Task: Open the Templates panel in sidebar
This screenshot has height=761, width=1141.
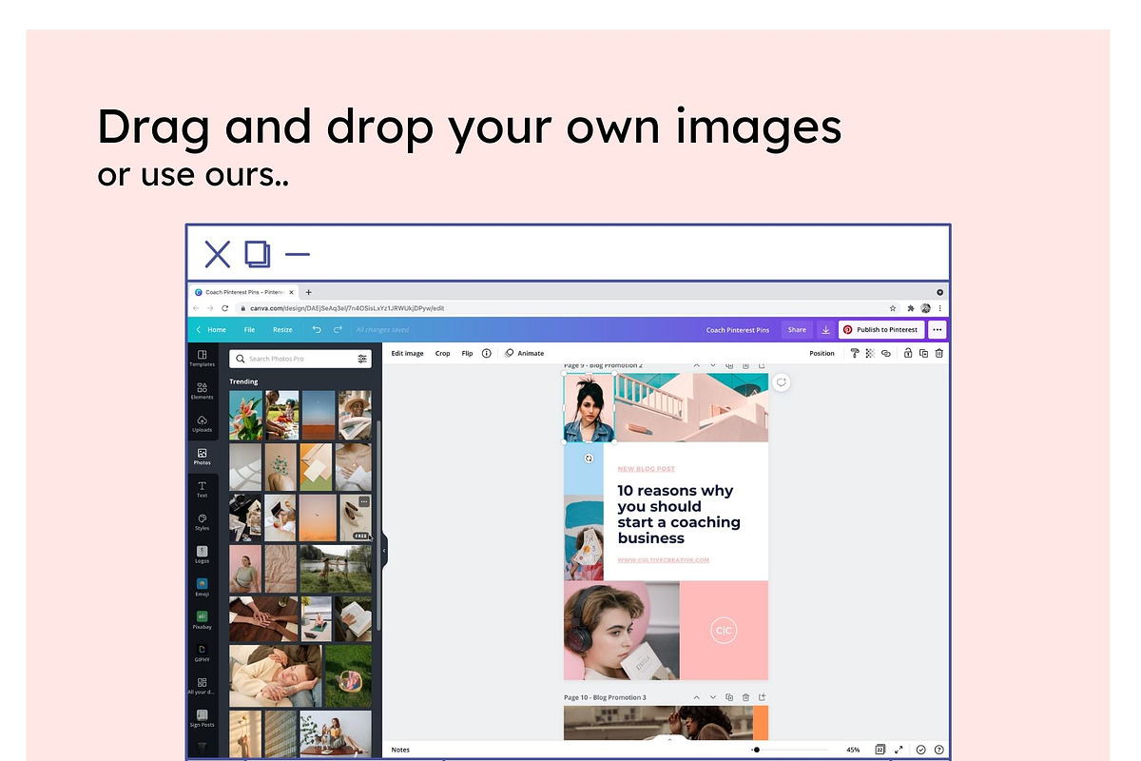Action: coord(202,358)
